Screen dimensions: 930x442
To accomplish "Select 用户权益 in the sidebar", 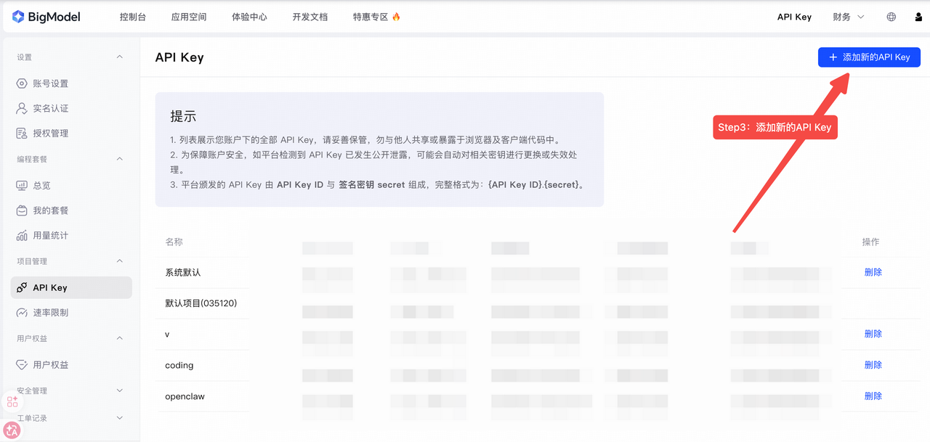I will click(x=45, y=364).
